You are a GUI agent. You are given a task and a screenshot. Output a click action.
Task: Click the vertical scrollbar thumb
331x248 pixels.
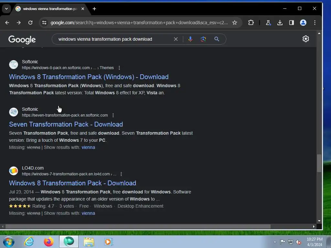(319, 163)
